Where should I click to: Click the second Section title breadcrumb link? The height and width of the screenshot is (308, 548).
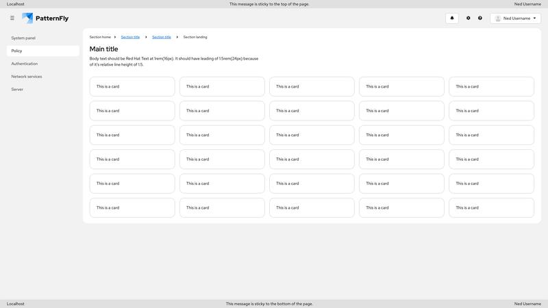pyautogui.click(x=162, y=37)
